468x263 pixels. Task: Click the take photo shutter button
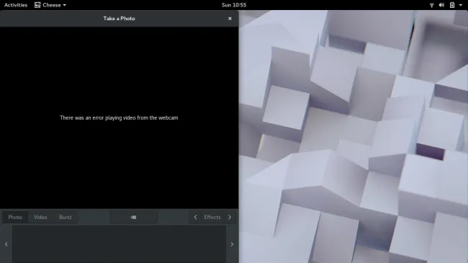pos(133,218)
